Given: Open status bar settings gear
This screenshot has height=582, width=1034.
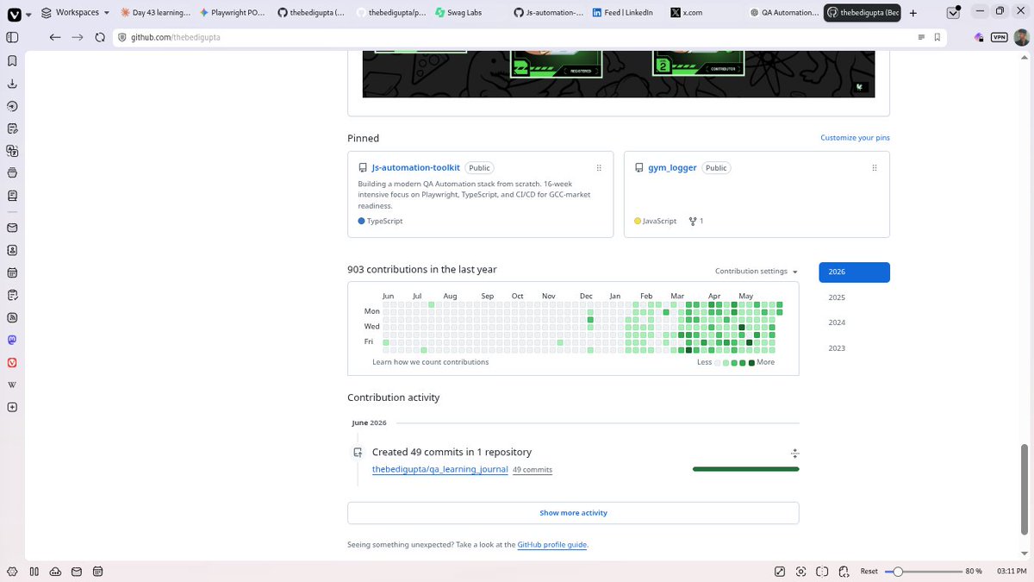Looking at the screenshot, I should pos(12,571).
